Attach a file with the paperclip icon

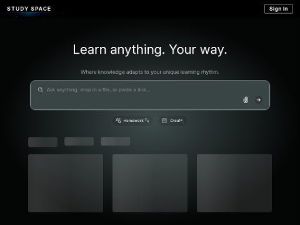pos(246,100)
